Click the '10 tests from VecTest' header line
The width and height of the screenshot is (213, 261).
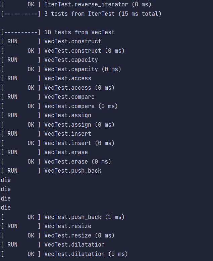58,32
